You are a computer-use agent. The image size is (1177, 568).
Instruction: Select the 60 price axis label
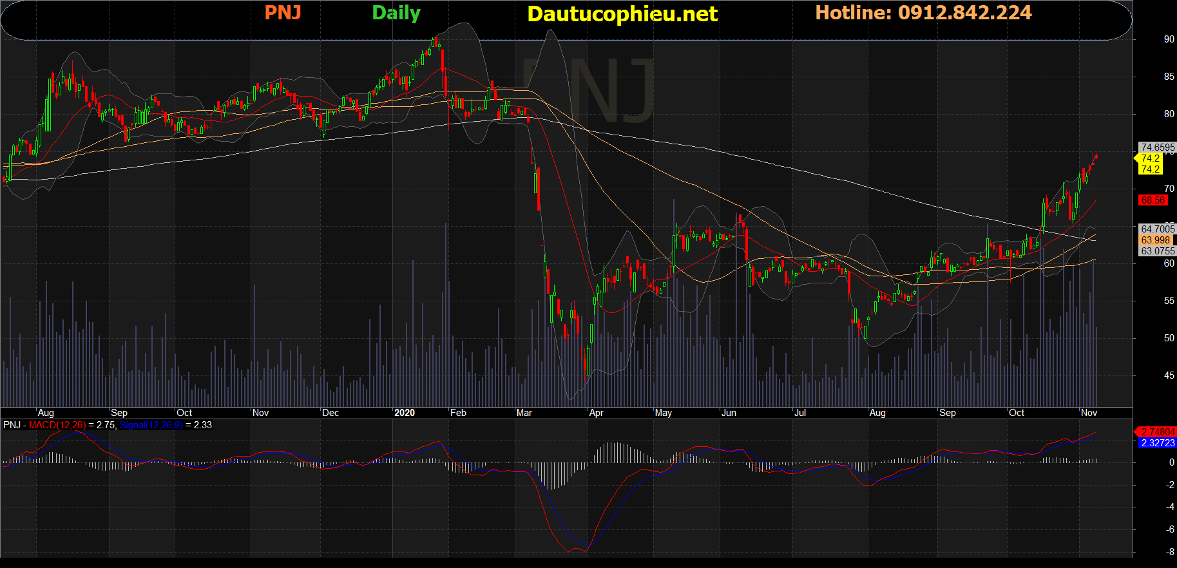tap(1169, 263)
